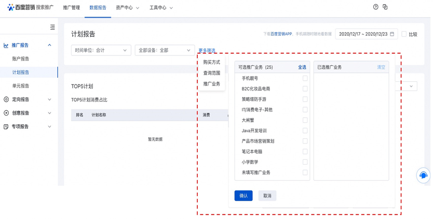The height and width of the screenshot is (219, 433).
Task: Open the 全部设备 dropdown
Action: click(165, 50)
